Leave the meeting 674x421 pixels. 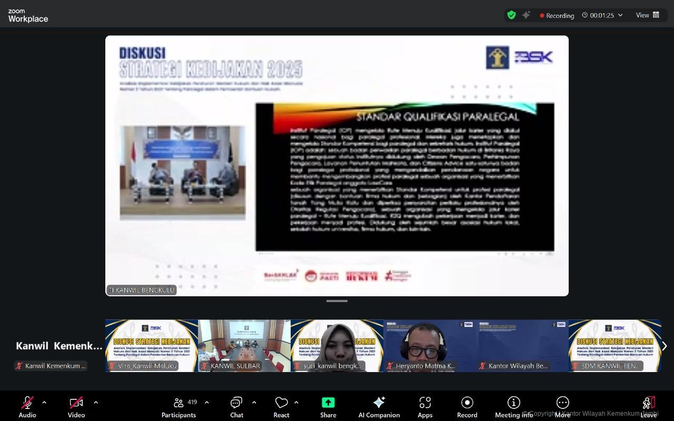coord(648,407)
